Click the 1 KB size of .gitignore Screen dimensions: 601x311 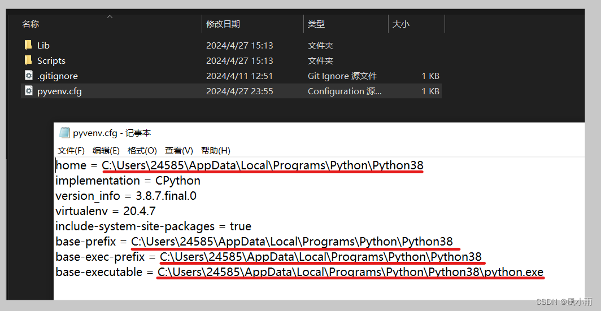click(x=430, y=76)
